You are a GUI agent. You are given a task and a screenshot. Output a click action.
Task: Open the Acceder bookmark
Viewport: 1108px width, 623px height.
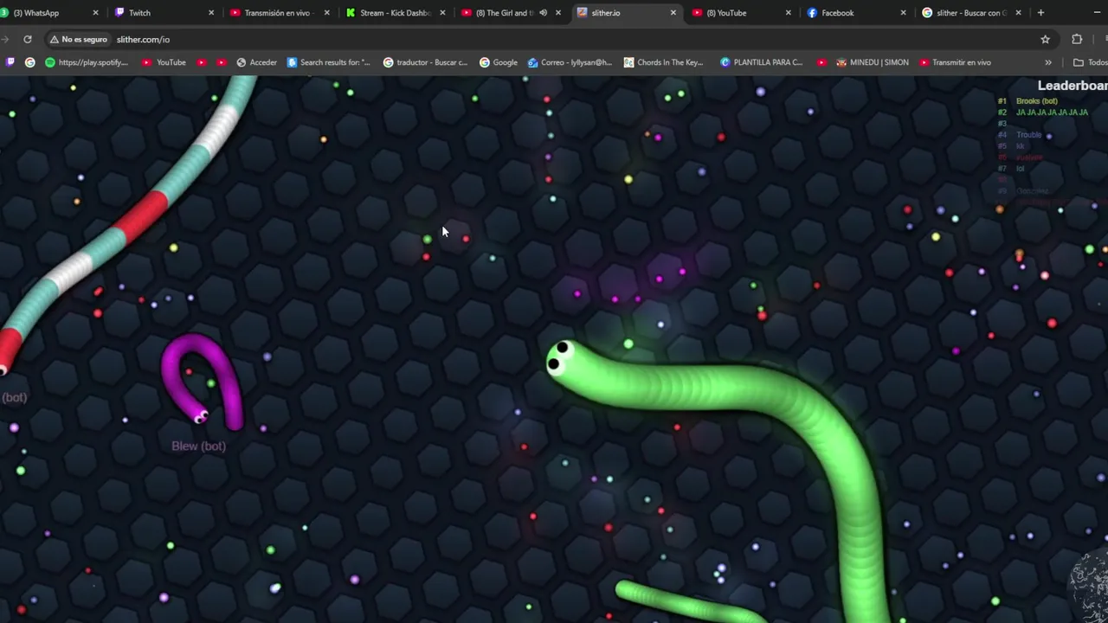click(x=256, y=62)
